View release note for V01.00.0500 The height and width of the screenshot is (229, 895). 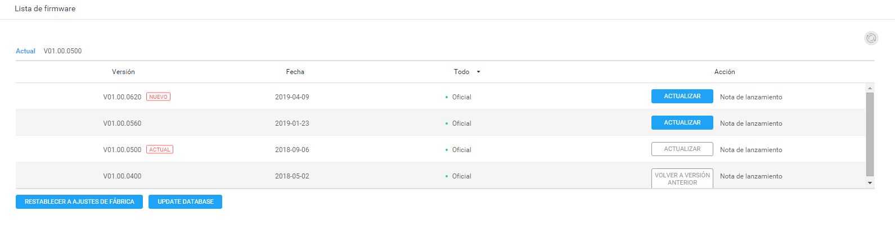tap(750, 150)
